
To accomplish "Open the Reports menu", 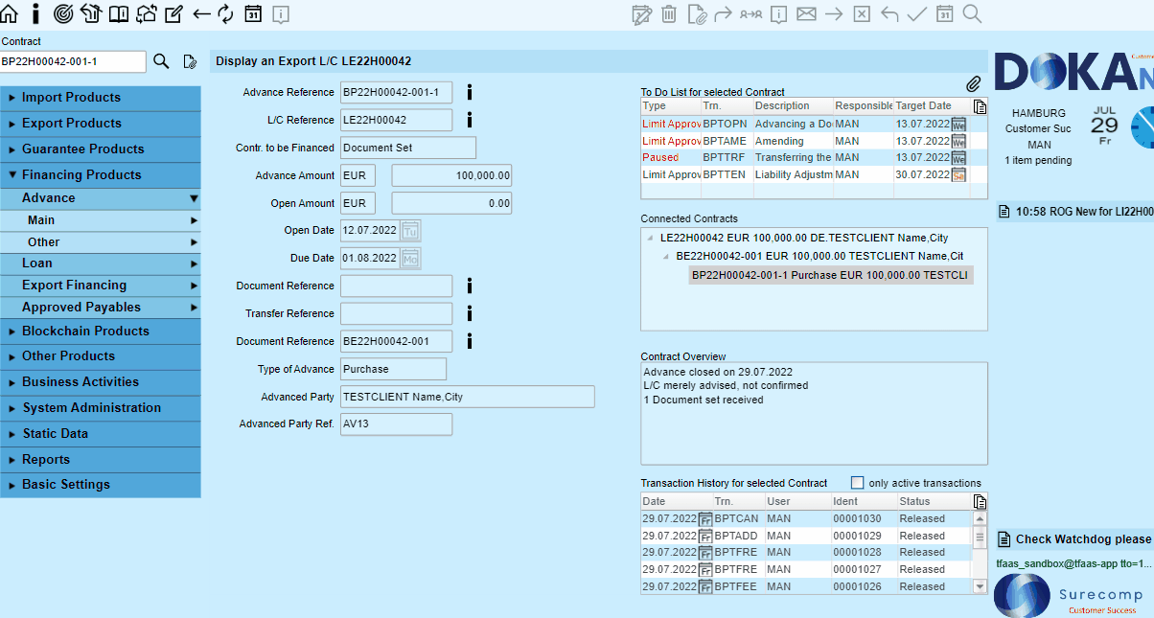I will tap(101, 460).
